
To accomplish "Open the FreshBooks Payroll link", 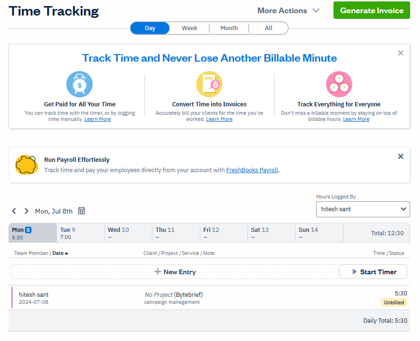I will tap(253, 170).
